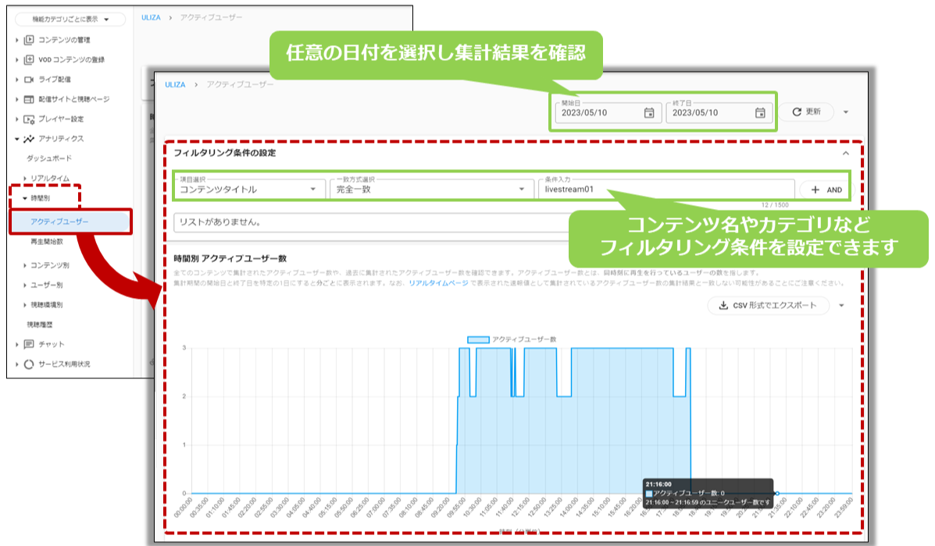Open the 開始日 calendar picker icon
The height and width of the screenshot is (546, 935).
point(649,112)
